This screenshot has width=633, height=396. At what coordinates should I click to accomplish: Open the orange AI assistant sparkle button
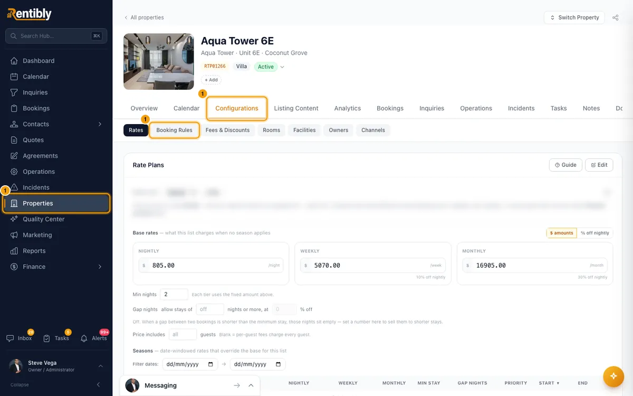point(613,376)
